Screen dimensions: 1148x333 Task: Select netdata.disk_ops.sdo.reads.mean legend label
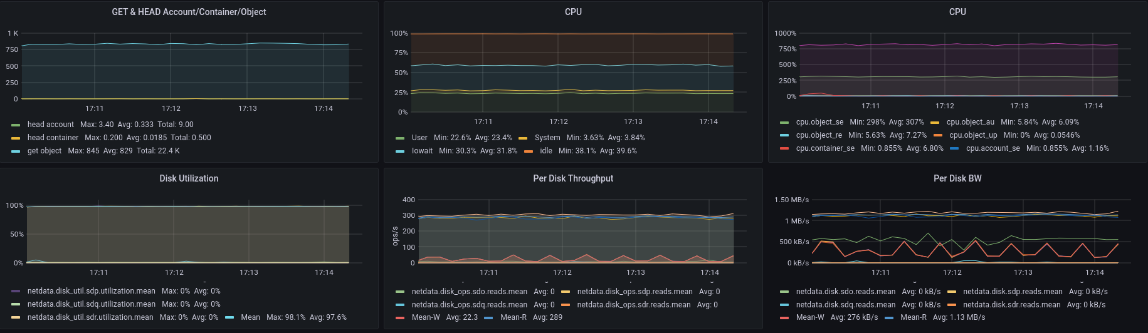coord(469,292)
